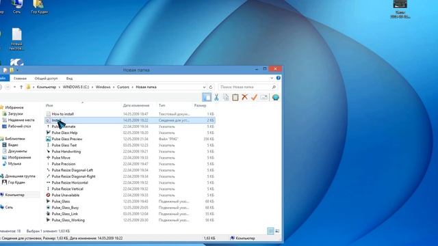The image size is (438, 246).
Task: Sort by the Имя column header
Action: click(49, 105)
